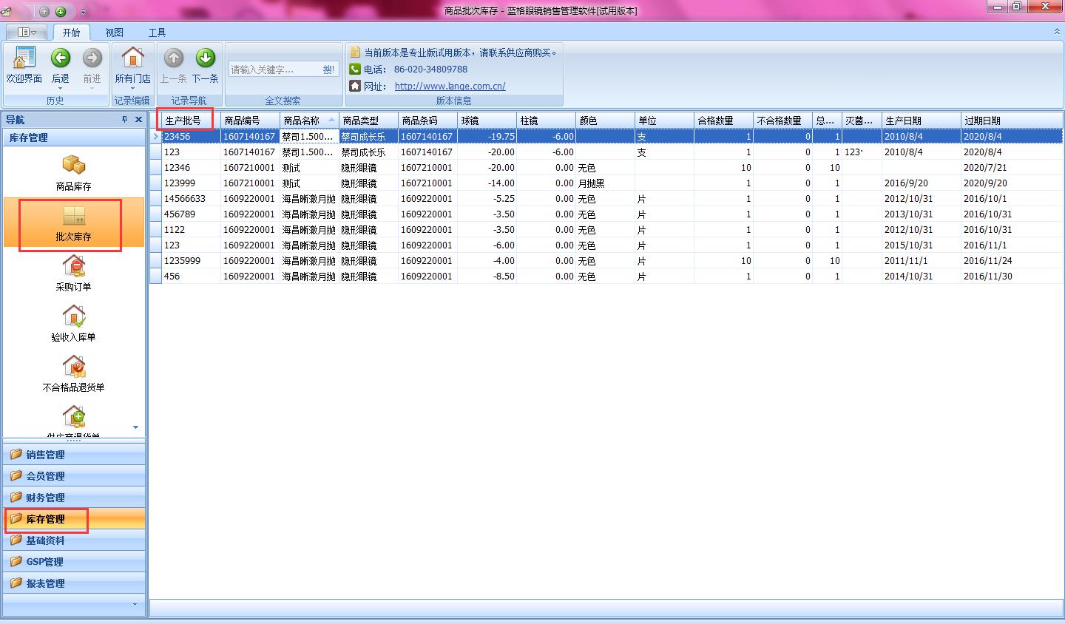The width and height of the screenshot is (1065, 624).
Task: Click the keyword search input field
Action: (x=274, y=69)
